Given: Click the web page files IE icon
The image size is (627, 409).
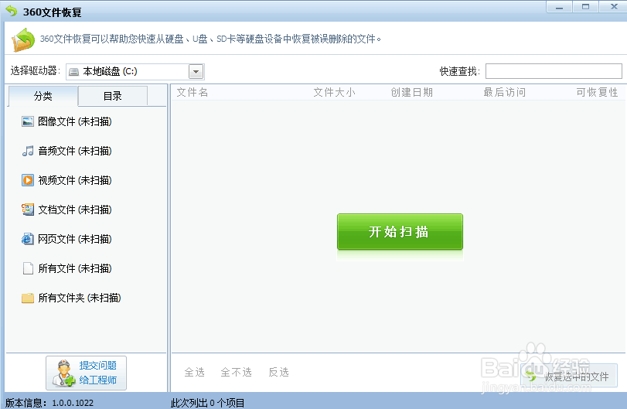Looking at the screenshot, I should pos(28,239).
